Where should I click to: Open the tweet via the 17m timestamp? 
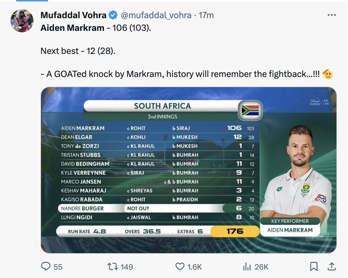(206, 15)
